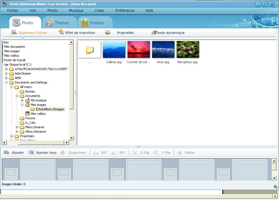Click the Ajouter tous icon
The height and width of the screenshot is (200, 279).
(31, 153)
